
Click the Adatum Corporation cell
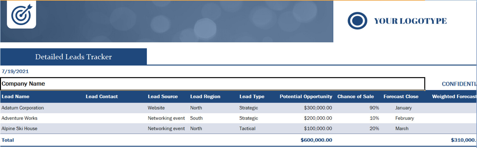[23, 108]
